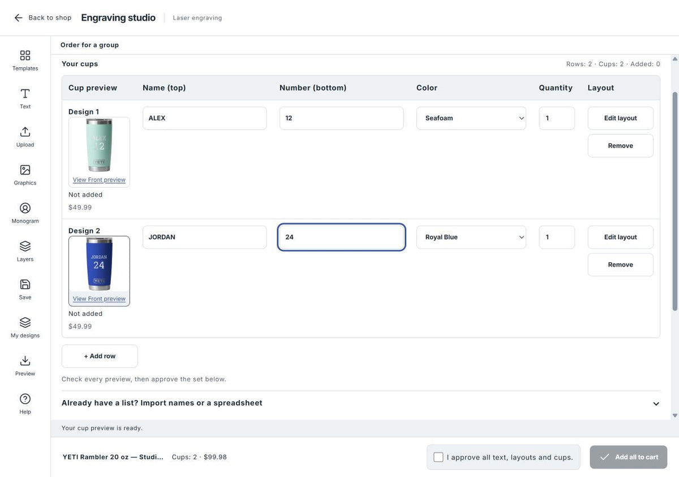Select the Monogram tool
The image size is (679, 477).
25,213
